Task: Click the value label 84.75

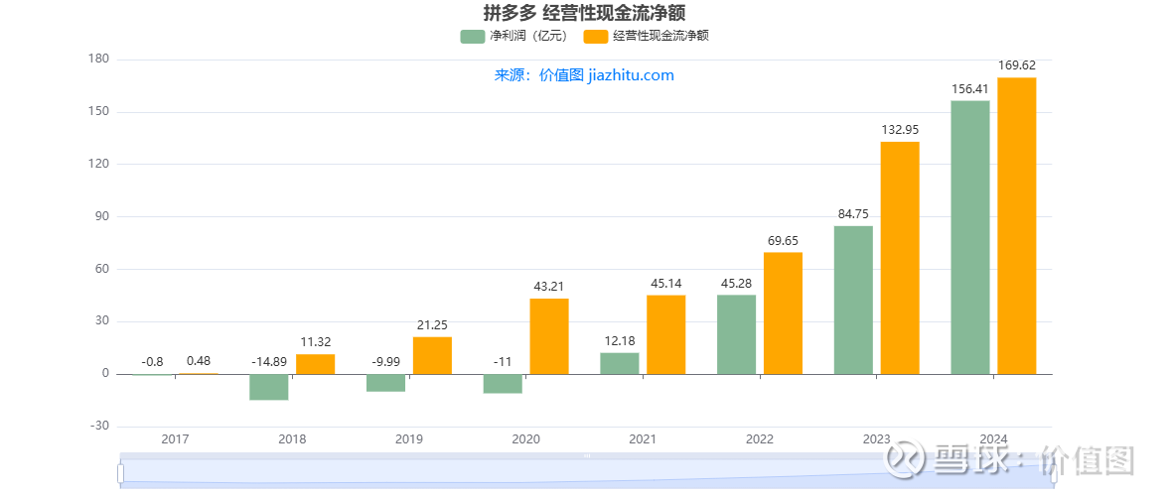Action: point(853,213)
